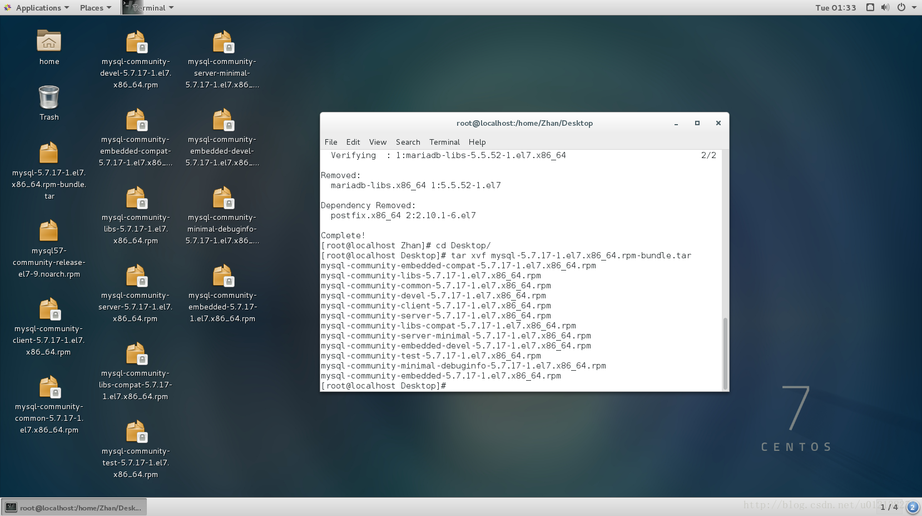Viewport: 922px width, 516px height.
Task: Select mysql-community-client-5.7.17 rpm icon
Action: pyautogui.click(x=49, y=309)
